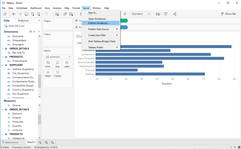This screenshot has width=241, height=149.
Task: Create a new worksheet toolbar icon
Action: click(57, 14)
